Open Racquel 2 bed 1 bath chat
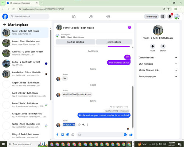The width and height of the screenshot is (184, 147). pos(25,115)
